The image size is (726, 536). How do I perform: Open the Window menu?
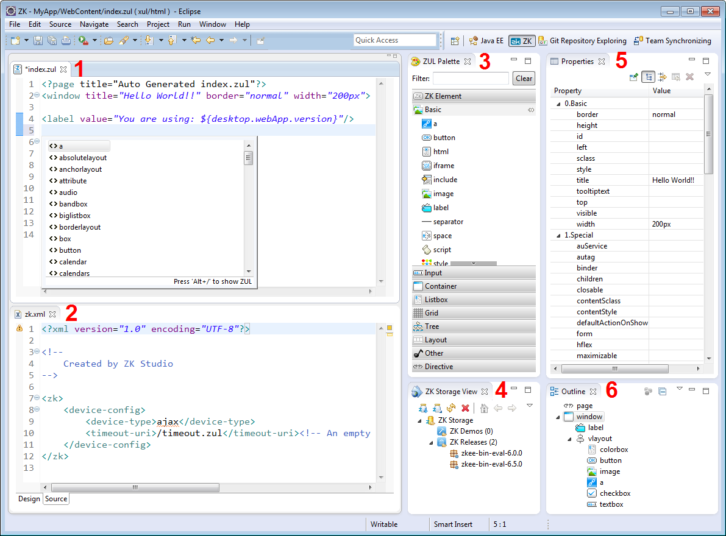pyautogui.click(x=213, y=24)
